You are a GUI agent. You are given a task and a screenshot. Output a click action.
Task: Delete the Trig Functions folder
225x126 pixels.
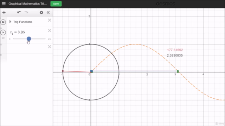[50, 20]
